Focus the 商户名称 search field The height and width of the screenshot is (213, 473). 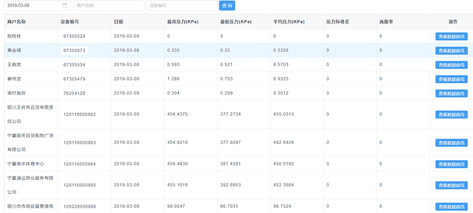tap(109, 6)
